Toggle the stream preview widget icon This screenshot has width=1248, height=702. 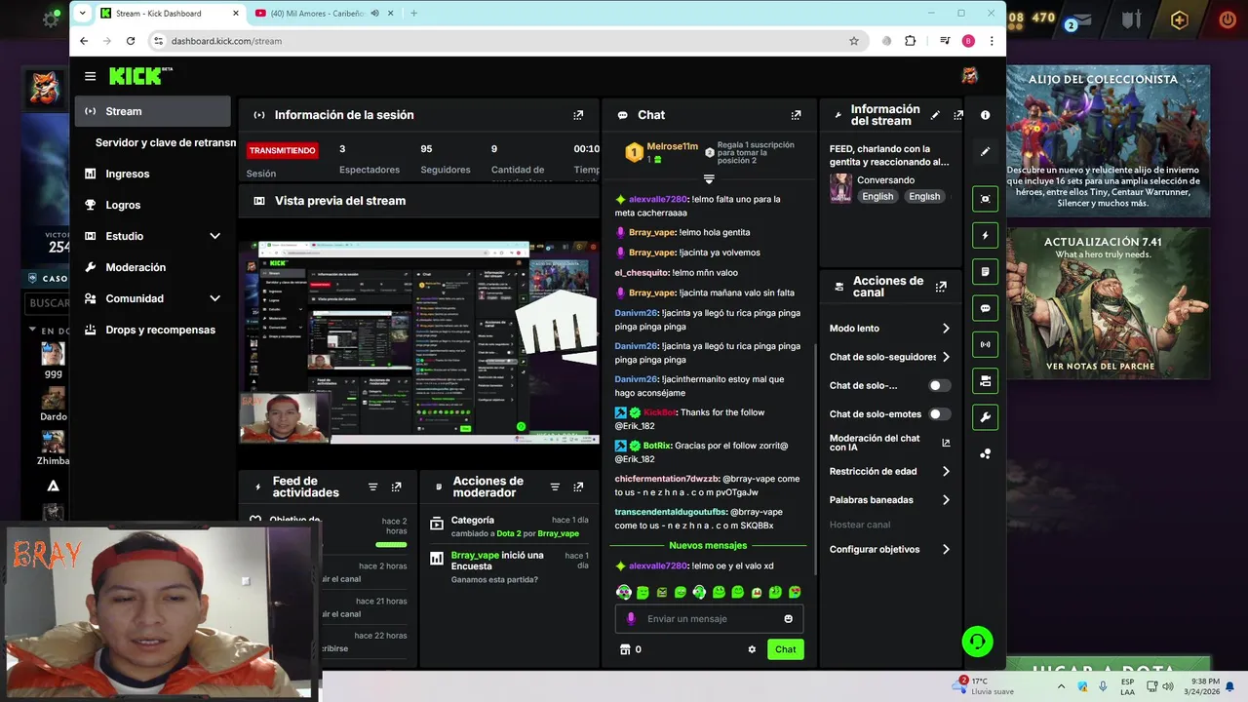click(x=985, y=199)
